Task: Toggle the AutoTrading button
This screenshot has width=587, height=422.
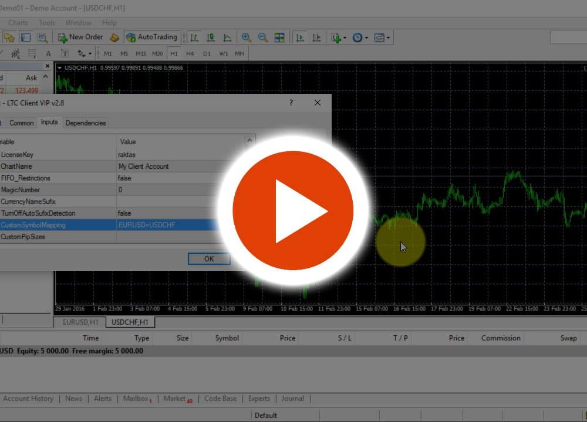Action: pyautogui.click(x=153, y=38)
